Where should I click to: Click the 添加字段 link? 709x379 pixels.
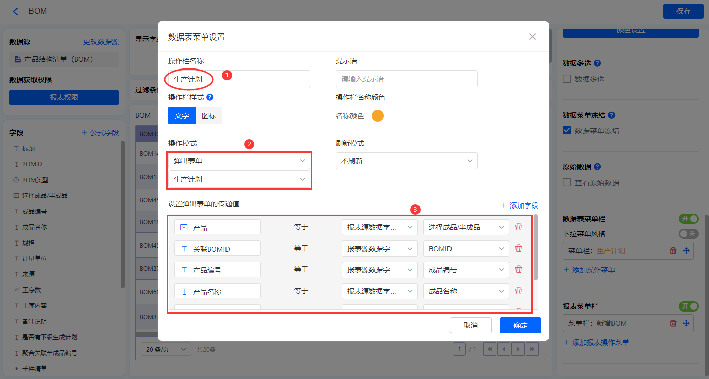(x=520, y=205)
